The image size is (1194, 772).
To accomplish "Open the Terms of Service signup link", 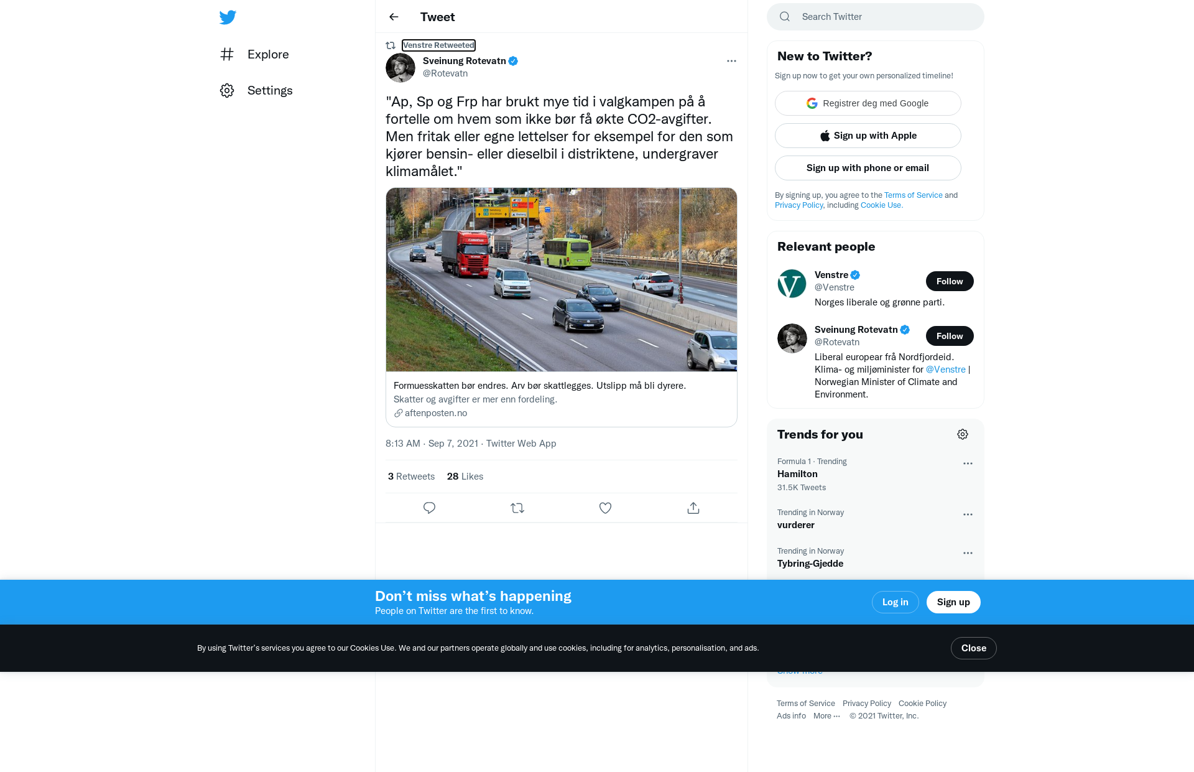I will [913, 195].
